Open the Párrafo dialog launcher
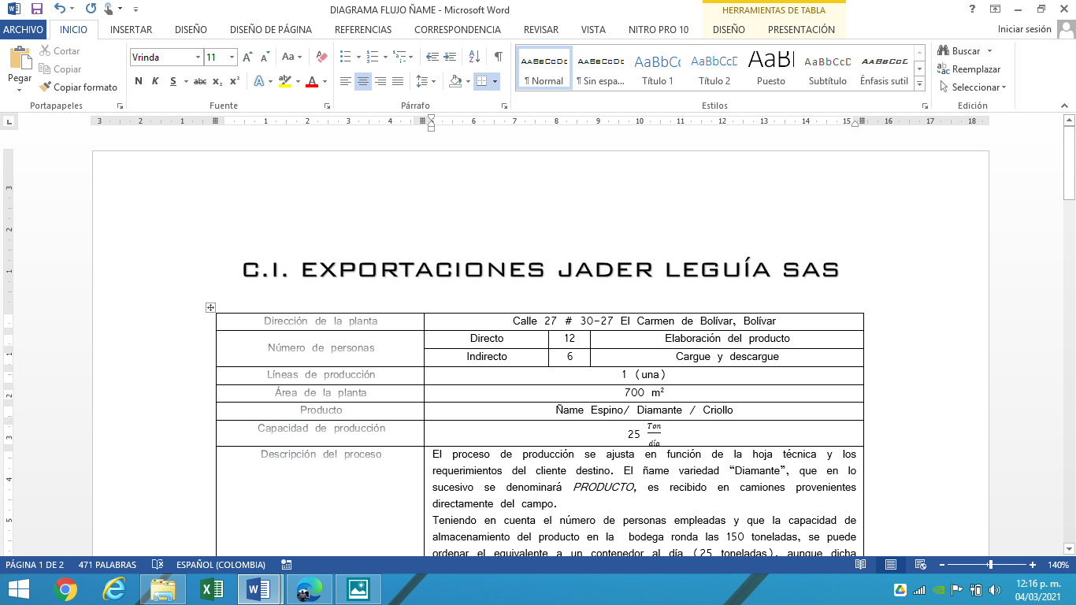Image resolution: width=1076 pixels, height=605 pixels. (503, 106)
